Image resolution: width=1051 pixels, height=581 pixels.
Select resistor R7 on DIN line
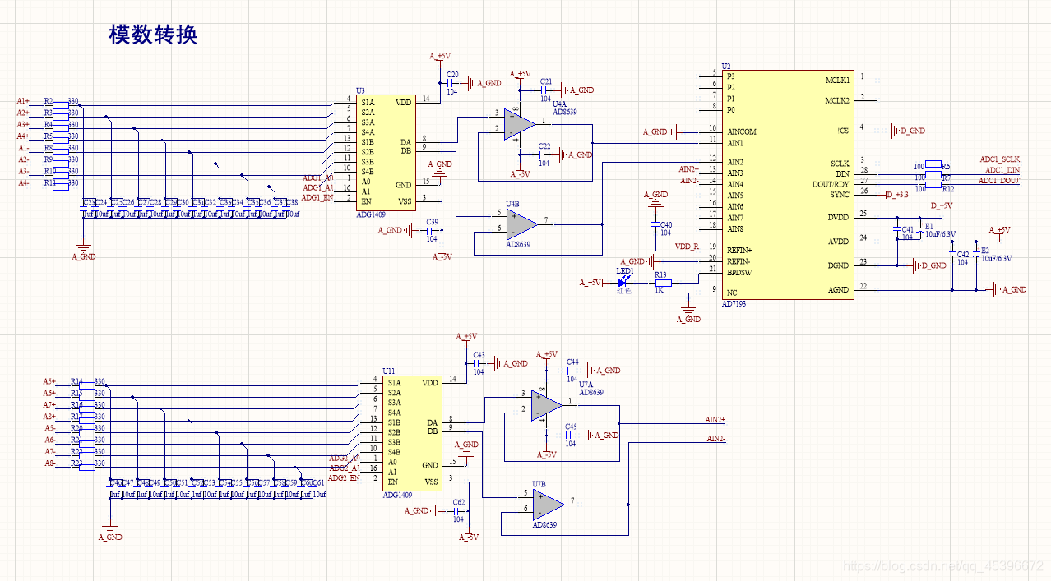point(933,174)
